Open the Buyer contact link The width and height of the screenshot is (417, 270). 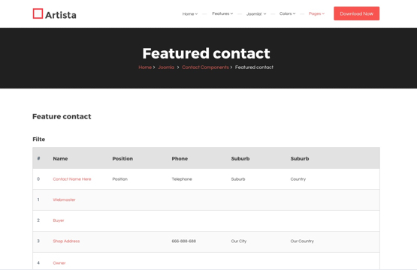click(x=59, y=220)
